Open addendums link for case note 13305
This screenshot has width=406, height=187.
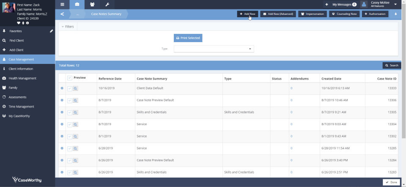pyautogui.click(x=291, y=112)
